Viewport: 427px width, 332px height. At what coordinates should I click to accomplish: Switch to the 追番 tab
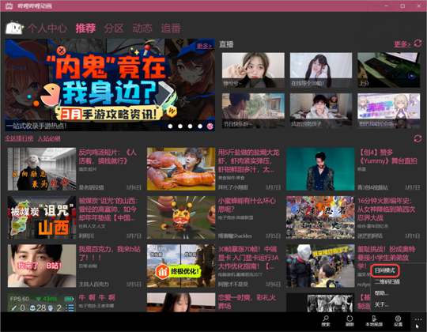tap(171, 28)
